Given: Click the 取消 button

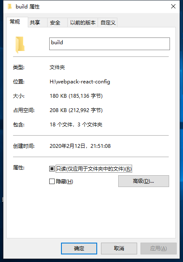Looking at the screenshot, I should click(x=119, y=249).
